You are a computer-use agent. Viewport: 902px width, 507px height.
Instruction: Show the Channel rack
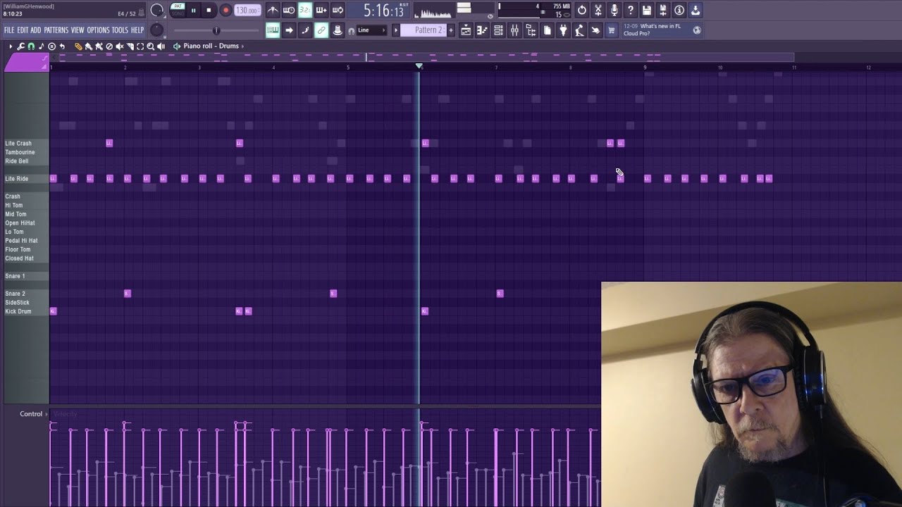point(498,30)
